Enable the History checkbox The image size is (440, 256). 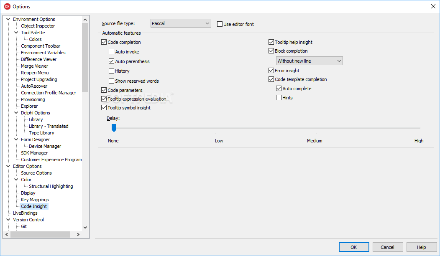click(111, 71)
